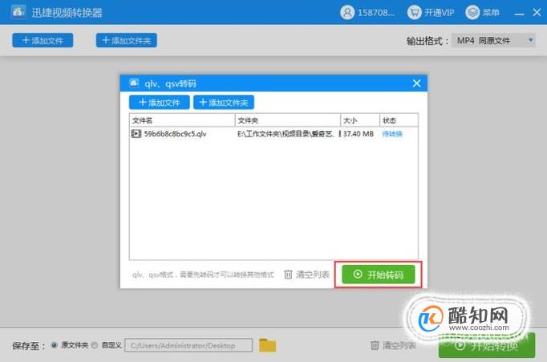Open the yellow folder browse icon

click(x=268, y=345)
